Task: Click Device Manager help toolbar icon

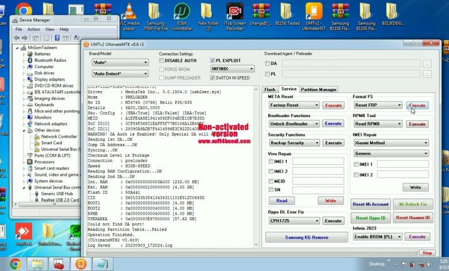Action: (57, 38)
